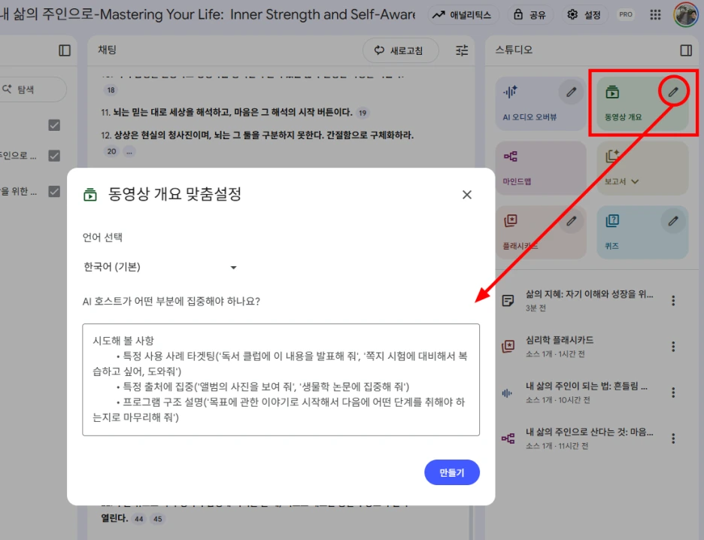Collapse the 스튜디오 panel icon
This screenshot has width=704, height=540.
[x=686, y=50]
